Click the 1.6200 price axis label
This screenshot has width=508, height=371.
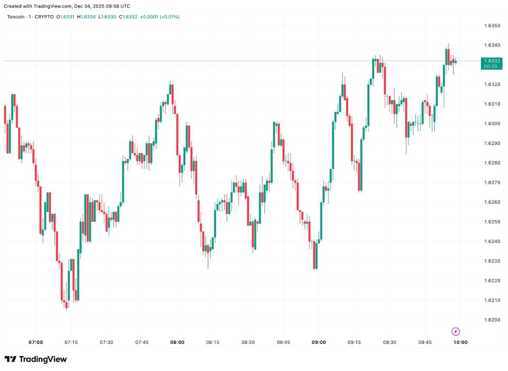pos(492,320)
